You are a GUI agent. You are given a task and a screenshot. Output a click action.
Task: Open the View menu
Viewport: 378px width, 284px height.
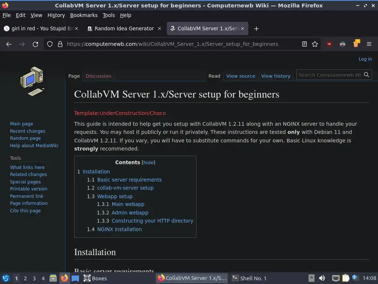[37, 15]
